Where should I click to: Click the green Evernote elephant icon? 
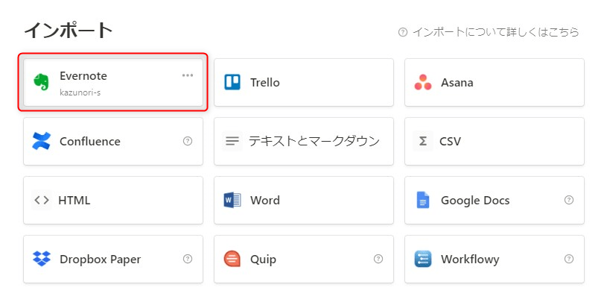pyautogui.click(x=42, y=82)
